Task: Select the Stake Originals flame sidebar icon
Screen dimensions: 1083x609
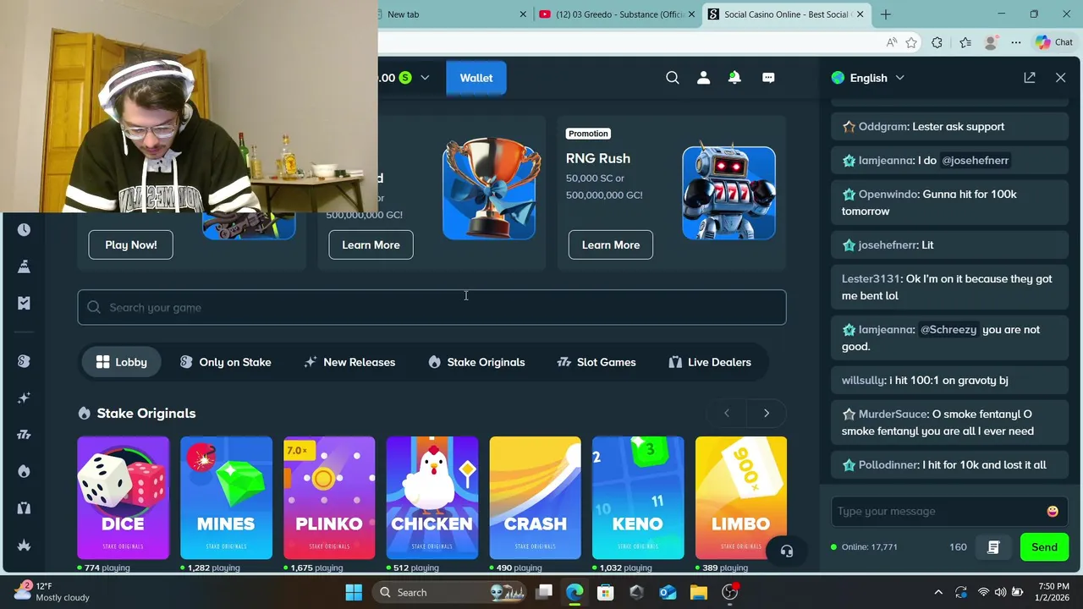Action: coord(24,471)
